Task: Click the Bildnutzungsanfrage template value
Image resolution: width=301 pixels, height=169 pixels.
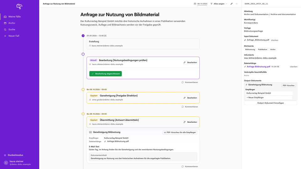Action: coord(253,31)
